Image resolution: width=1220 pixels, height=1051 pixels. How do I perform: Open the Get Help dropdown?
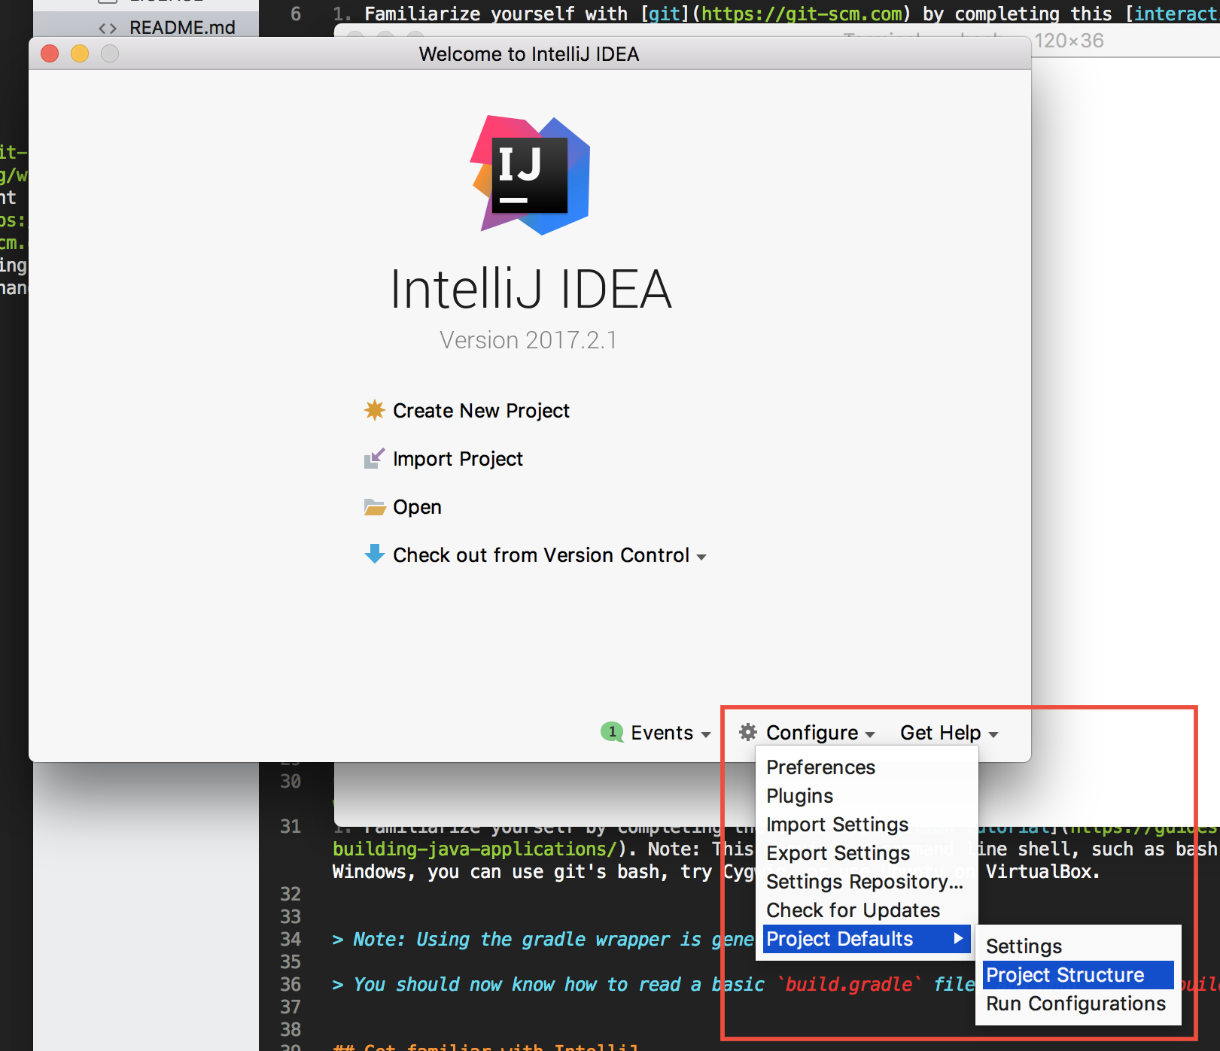coord(948,733)
